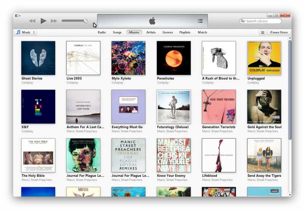
Task: Switch to the Radio tab
Action: [x=102, y=32]
